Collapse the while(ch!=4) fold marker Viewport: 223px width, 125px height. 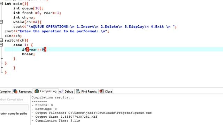(x=1, y=22)
